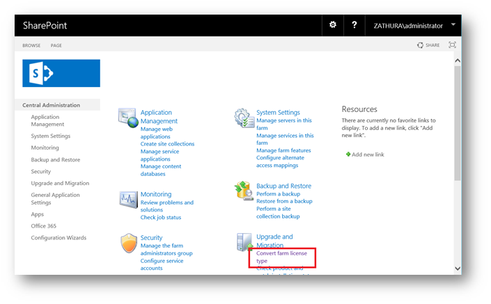
Task: Click the System Settings gear icon
Action: 244,118
